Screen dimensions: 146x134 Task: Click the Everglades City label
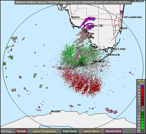(93, 26)
